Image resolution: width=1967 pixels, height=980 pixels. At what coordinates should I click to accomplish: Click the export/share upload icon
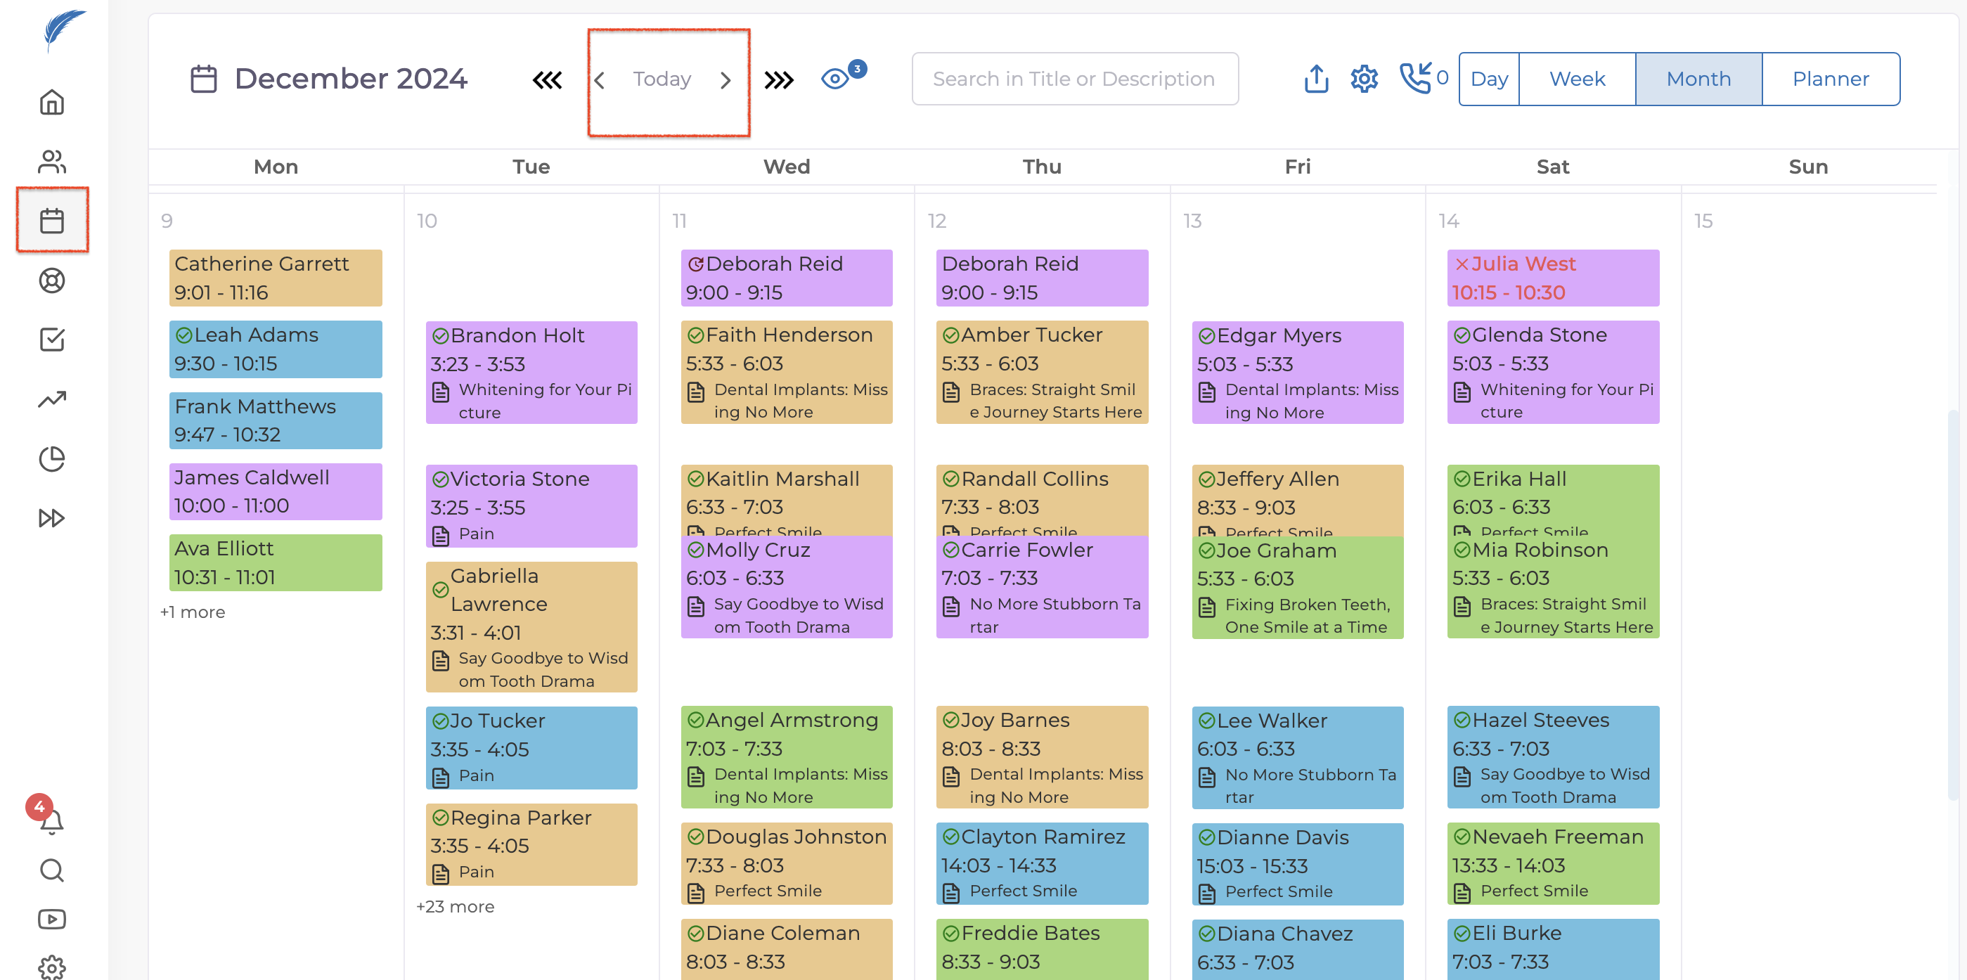tap(1315, 79)
